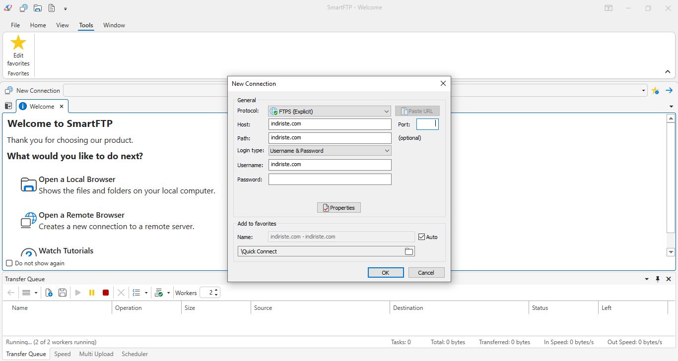Screen dimensions: 678x361
Task: Sort queue by the Destination column header
Action: click(x=459, y=308)
